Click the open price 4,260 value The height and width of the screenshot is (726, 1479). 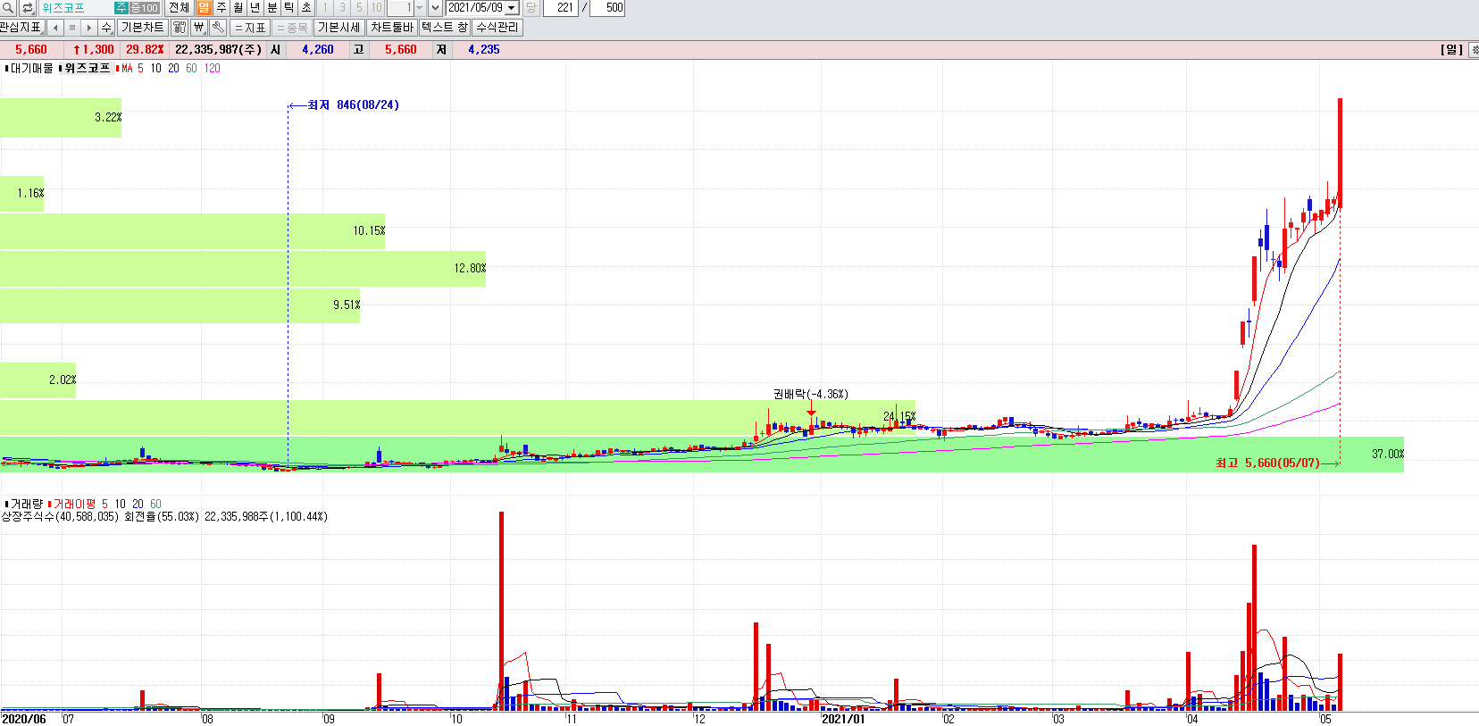[x=318, y=50]
